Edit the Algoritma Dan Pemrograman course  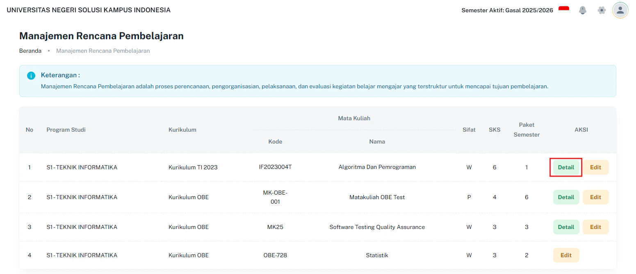click(x=595, y=167)
